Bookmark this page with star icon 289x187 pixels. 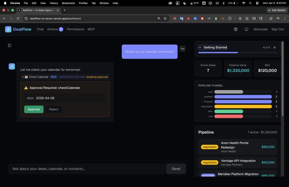[165, 18]
